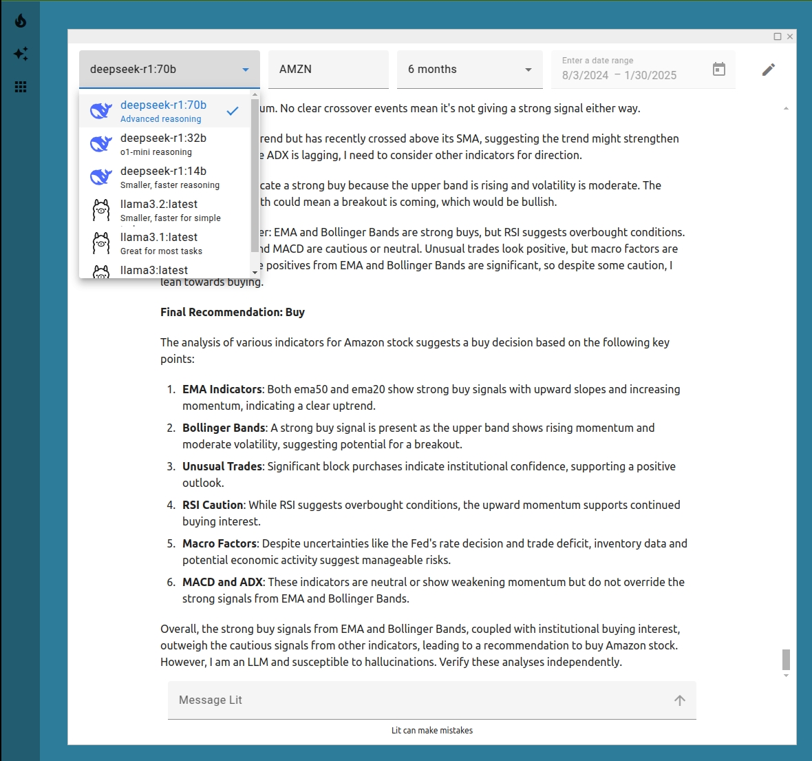Collapse the deepseek-r1:70b model dropdown

pos(246,70)
